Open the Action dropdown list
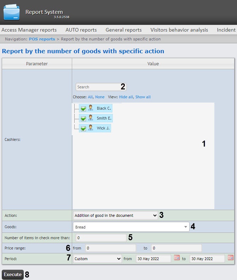The height and width of the screenshot is (280, 237). point(115,215)
